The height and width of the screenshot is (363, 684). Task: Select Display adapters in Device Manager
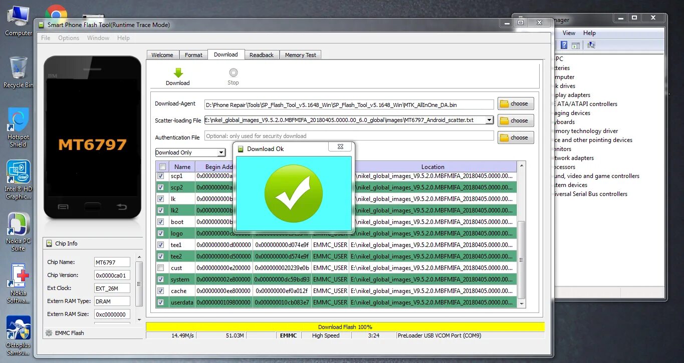tap(572, 95)
